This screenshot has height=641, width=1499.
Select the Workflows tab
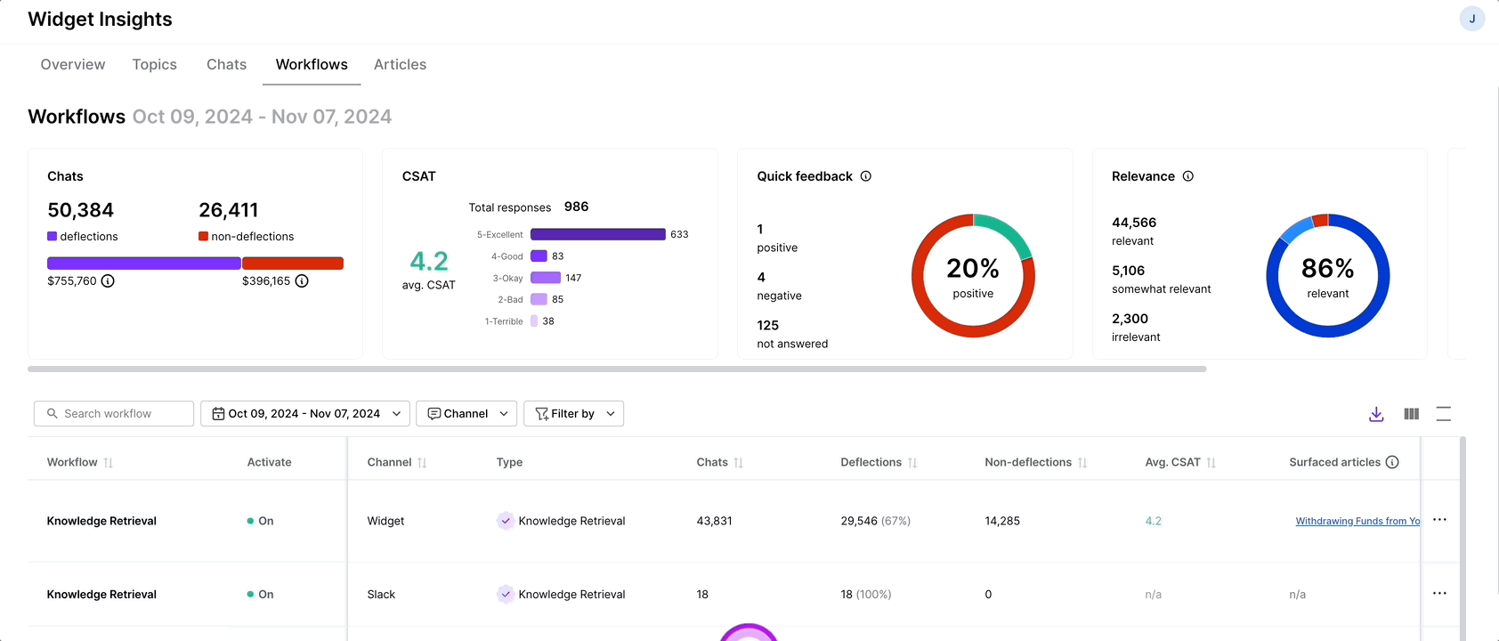pos(312,65)
